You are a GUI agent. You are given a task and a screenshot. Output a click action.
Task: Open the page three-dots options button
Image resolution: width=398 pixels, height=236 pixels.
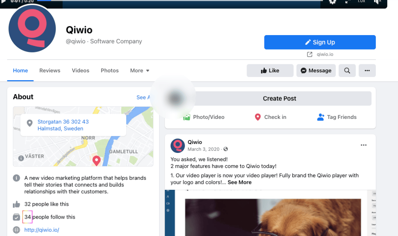[367, 71]
